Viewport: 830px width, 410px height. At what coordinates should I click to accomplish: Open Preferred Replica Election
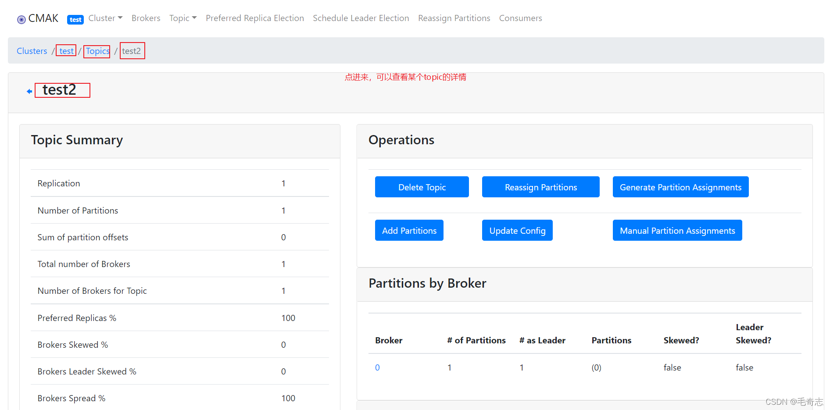point(255,18)
